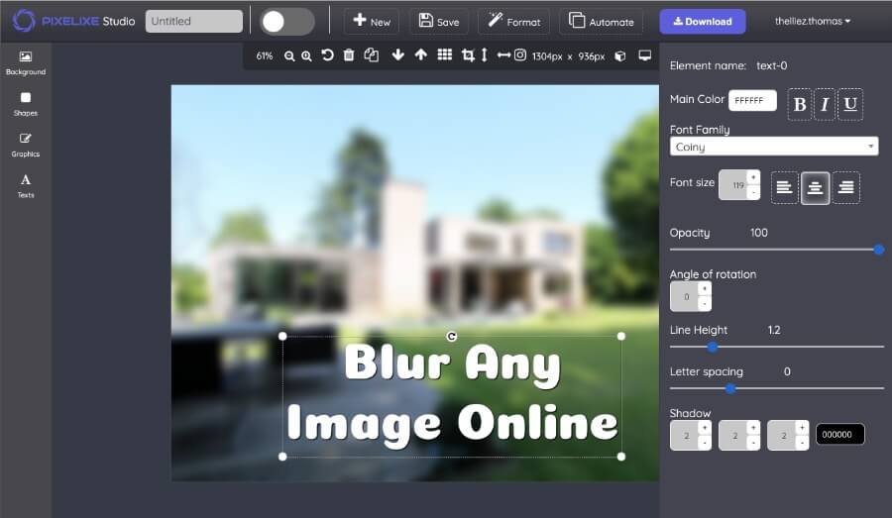Toggle bold text formatting

click(800, 104)
